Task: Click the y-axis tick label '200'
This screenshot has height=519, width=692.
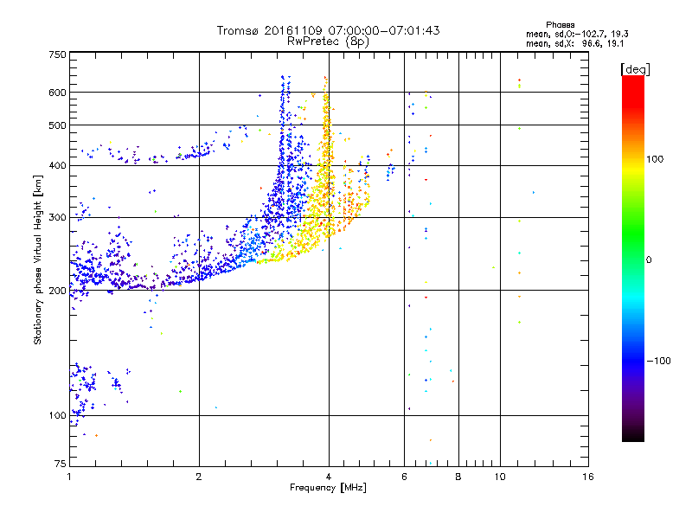Action: pyautogui.click(x=57, y=291)
